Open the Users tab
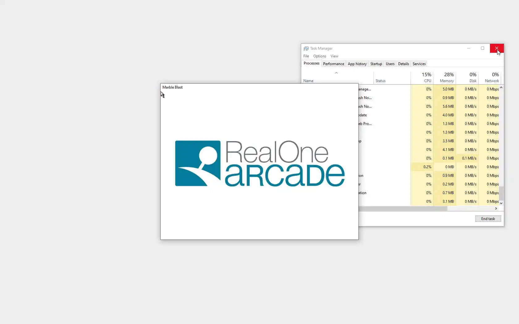519x324 pixels. 390,64
